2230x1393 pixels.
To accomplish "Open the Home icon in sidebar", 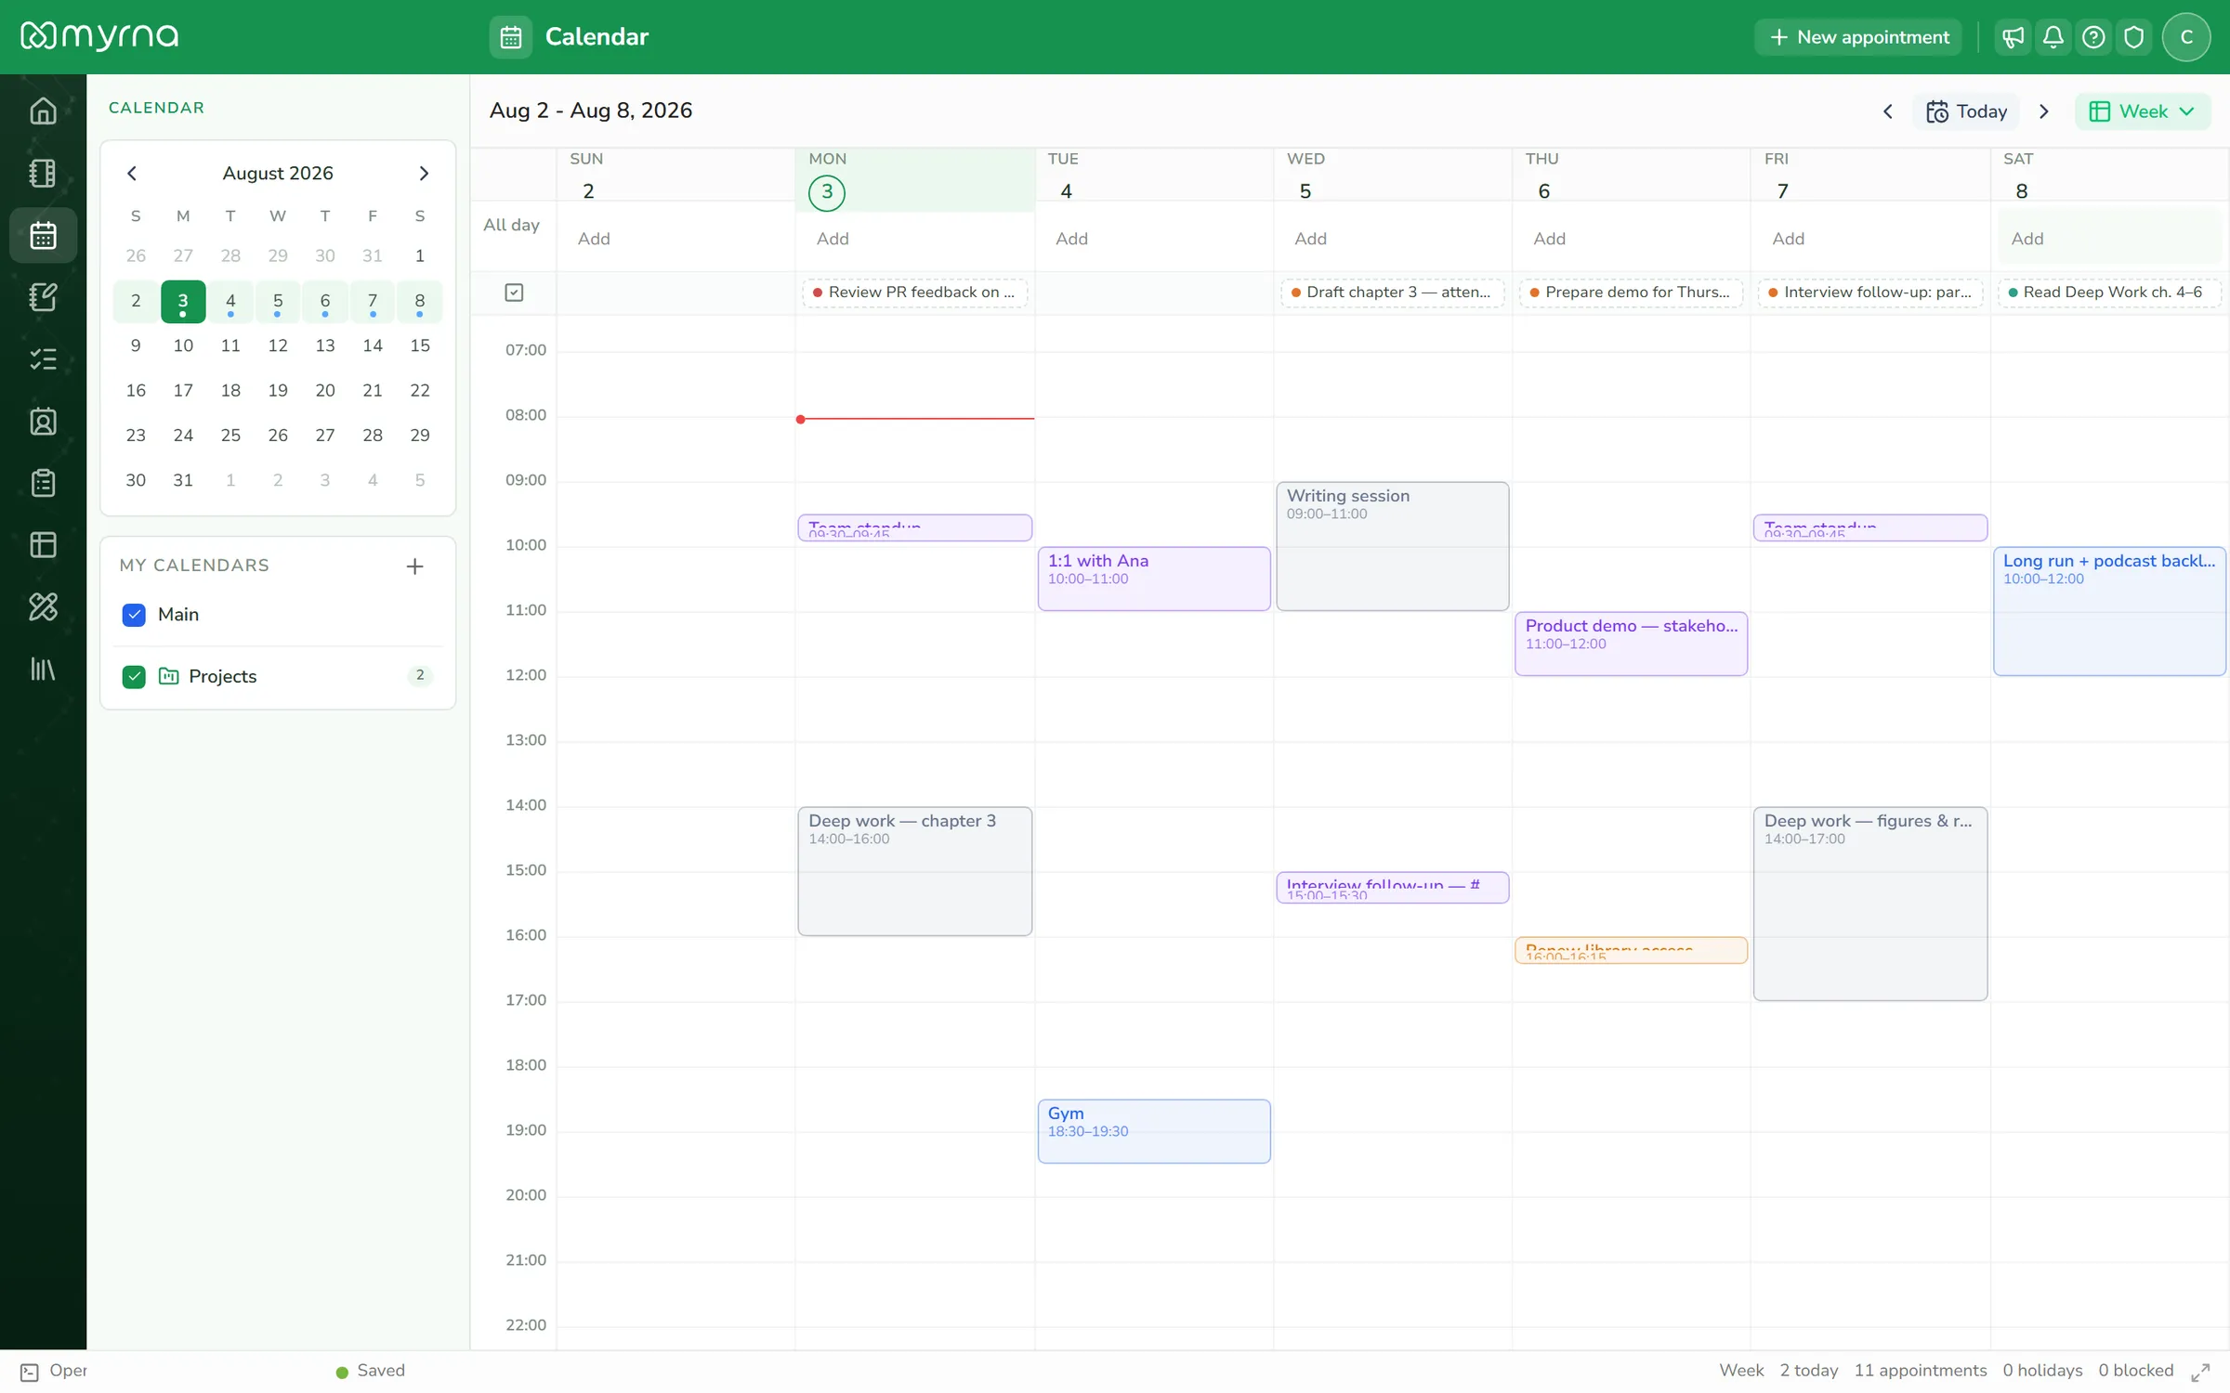I will (x=43, y=111).
